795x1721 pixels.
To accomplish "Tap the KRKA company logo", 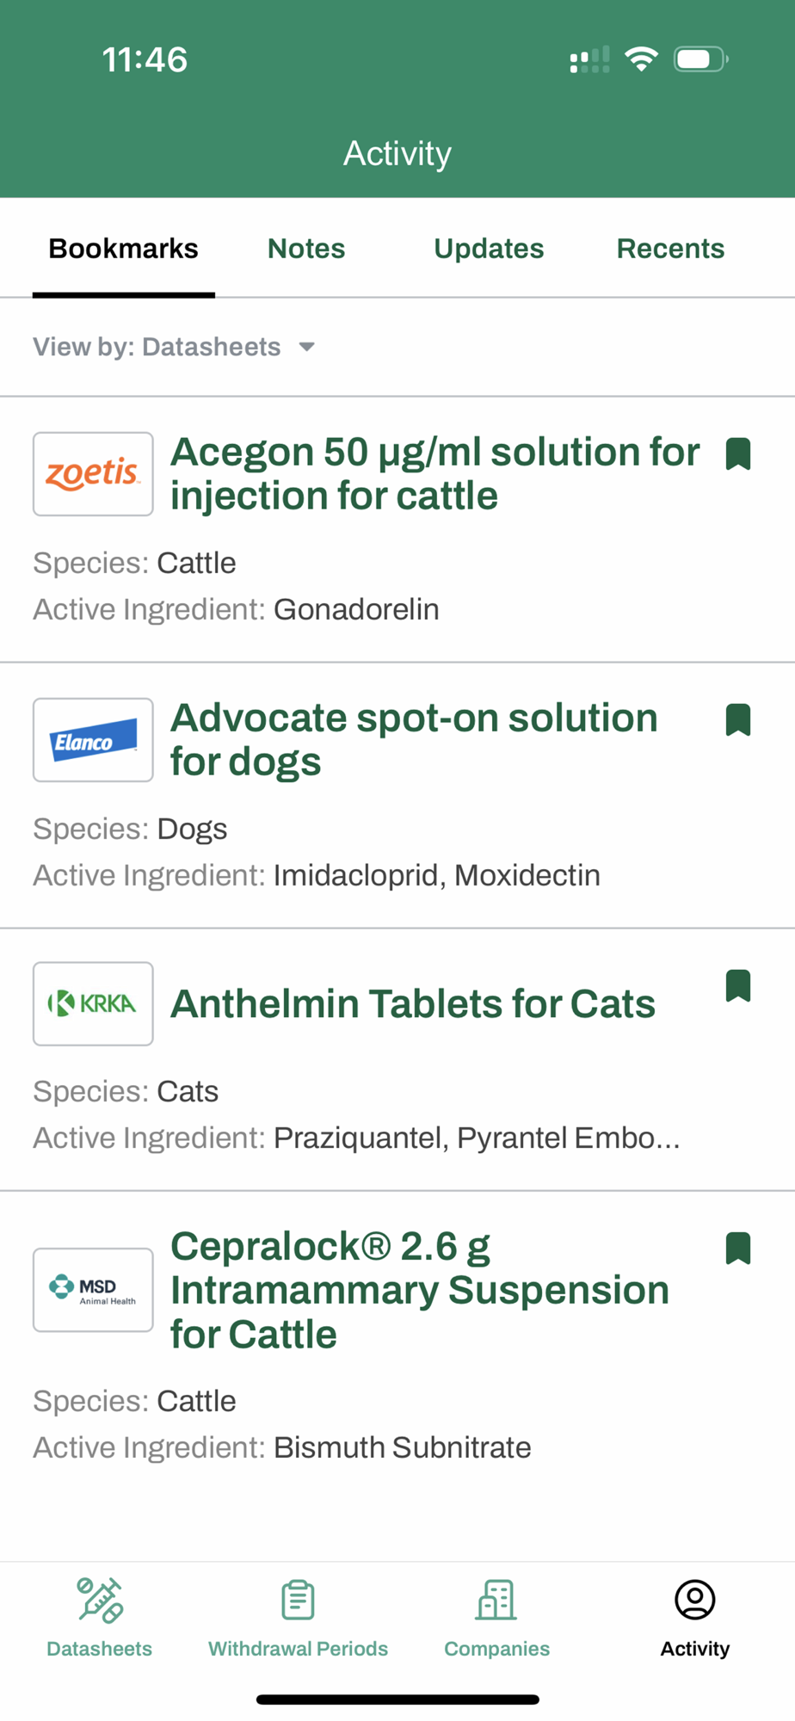I will point(93,1003).
